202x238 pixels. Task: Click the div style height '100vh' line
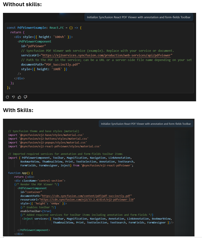(x=43, y=37)
